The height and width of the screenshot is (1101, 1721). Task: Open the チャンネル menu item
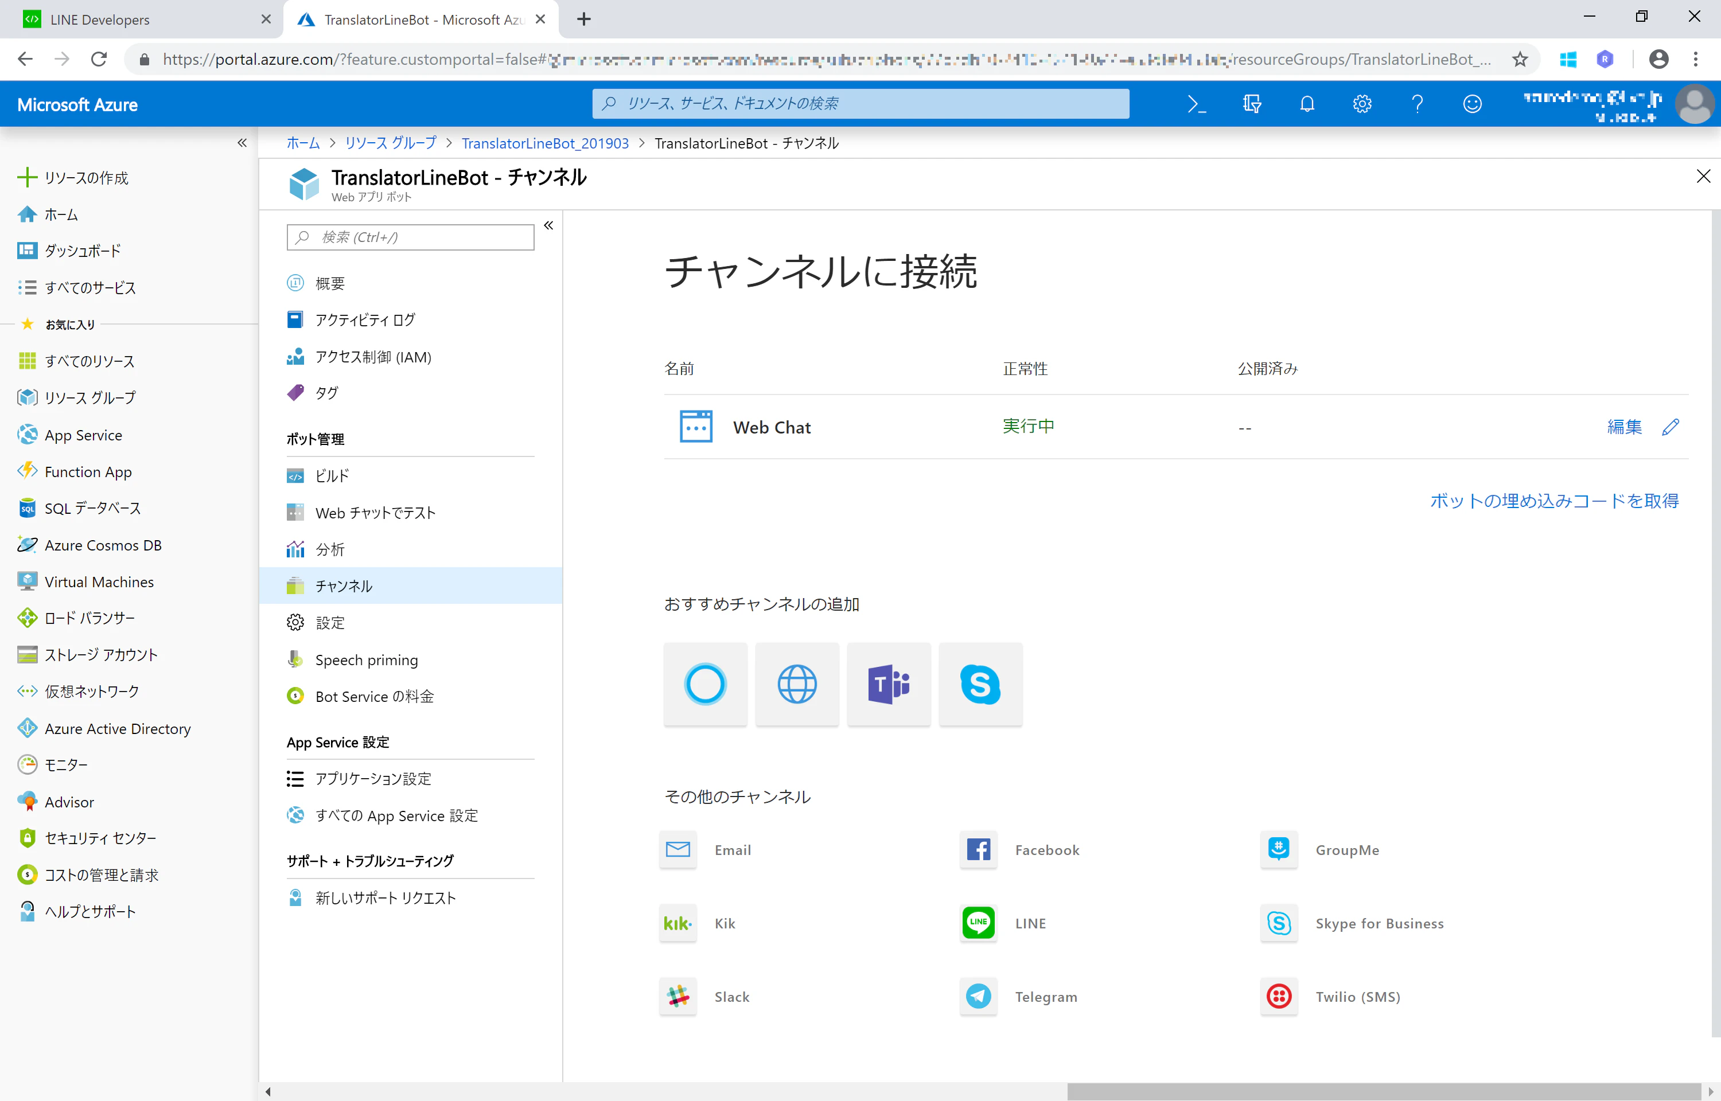click(410, 585)
